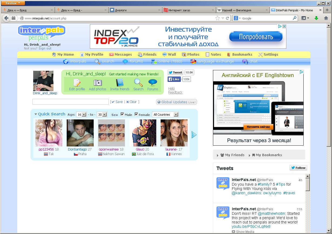Open the My Profile icon in nav
This screenshot has height=234, width=332.
pos(82,55)
